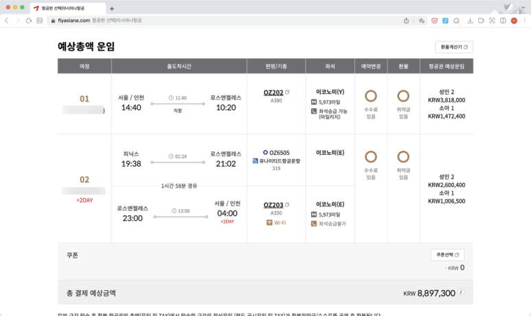Screen dimensions: 531x316
Task: Click the 쿠폰 section label
Action: click(72, 255)
